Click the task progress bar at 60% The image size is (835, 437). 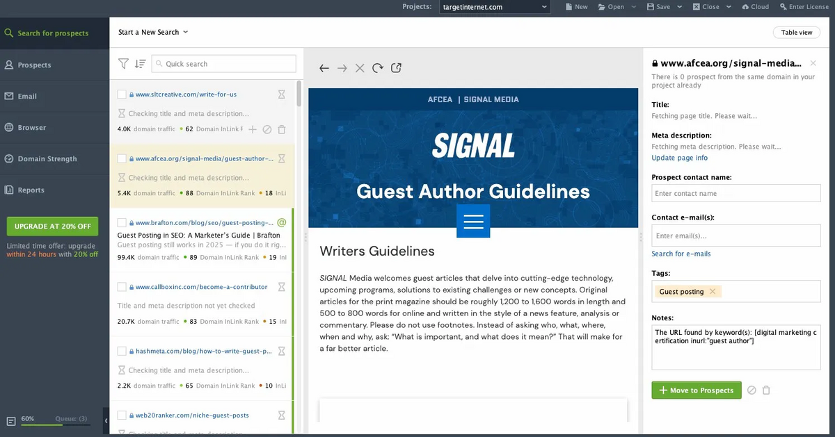(x=56, y=424)
